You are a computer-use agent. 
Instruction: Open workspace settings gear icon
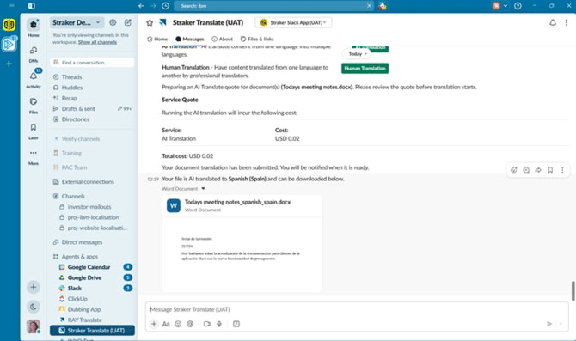click(x=113, y=22)
